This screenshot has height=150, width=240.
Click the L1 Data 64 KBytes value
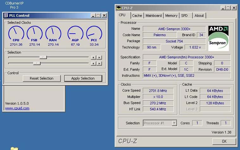click(x=215, y=91)
